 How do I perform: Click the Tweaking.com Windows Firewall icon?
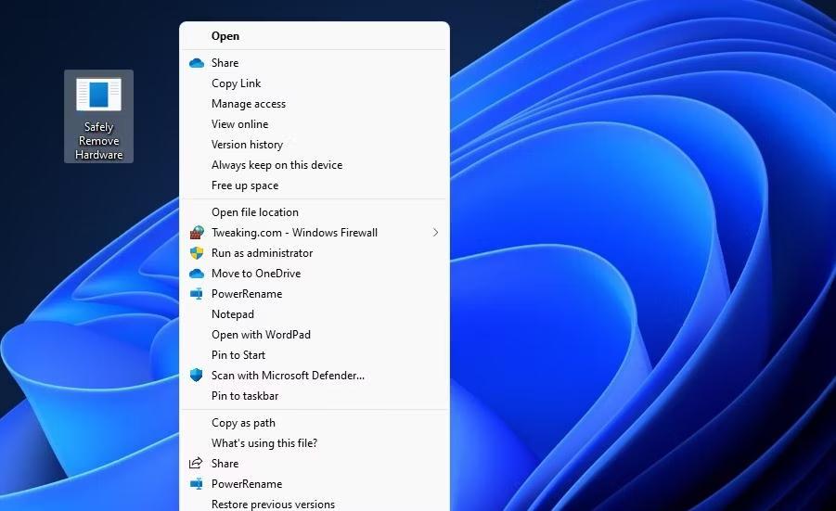point(197,233)
